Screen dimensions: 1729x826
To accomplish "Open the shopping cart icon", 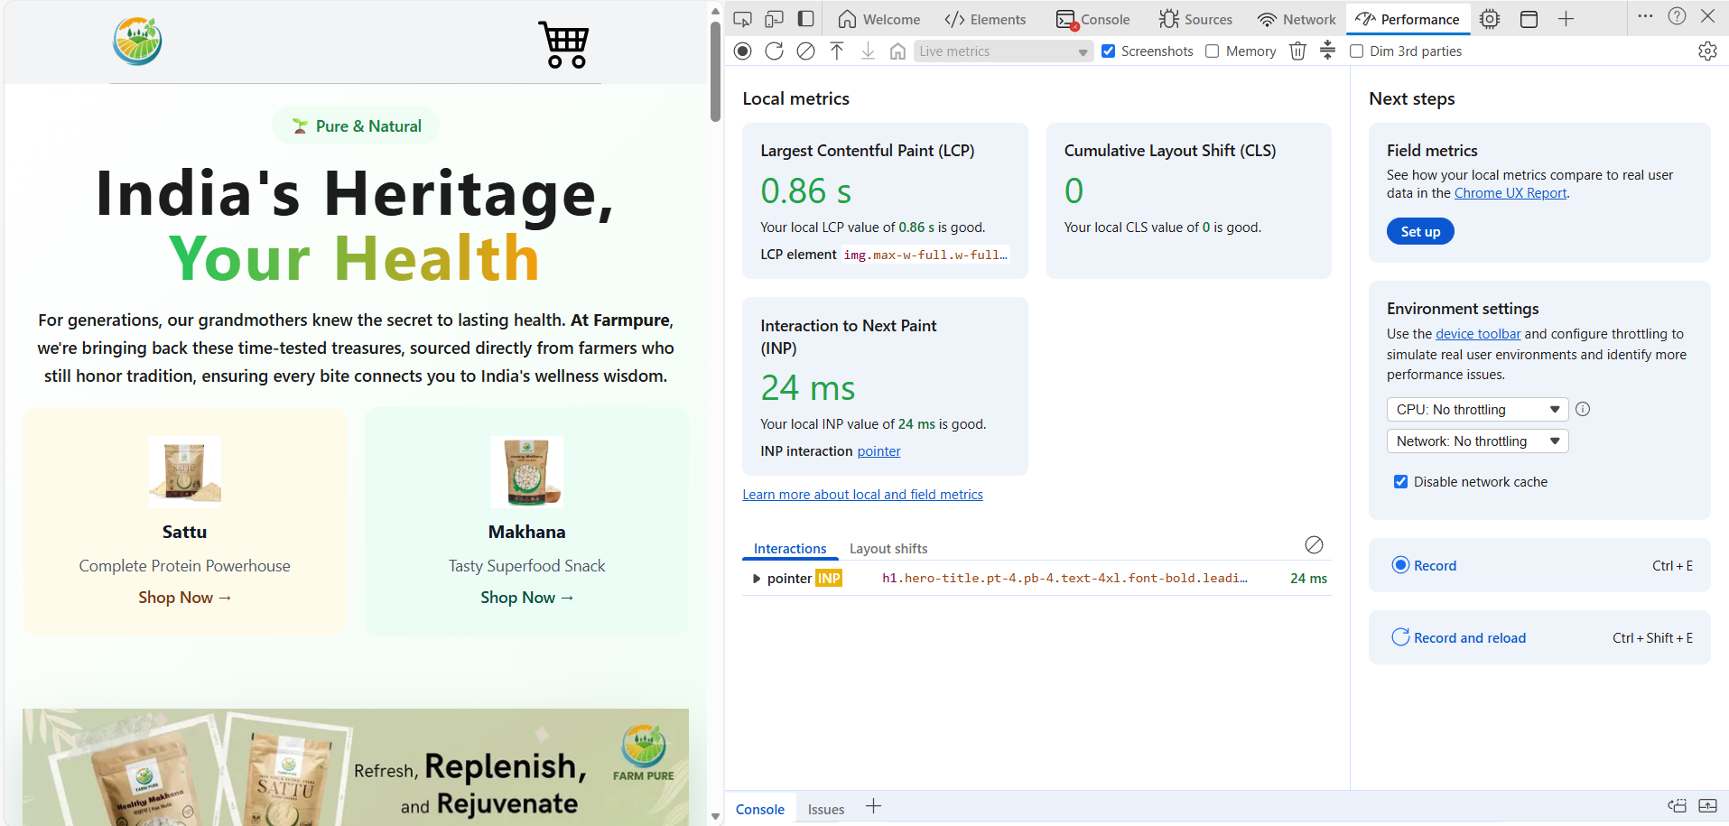I will (x=565, y=44).
